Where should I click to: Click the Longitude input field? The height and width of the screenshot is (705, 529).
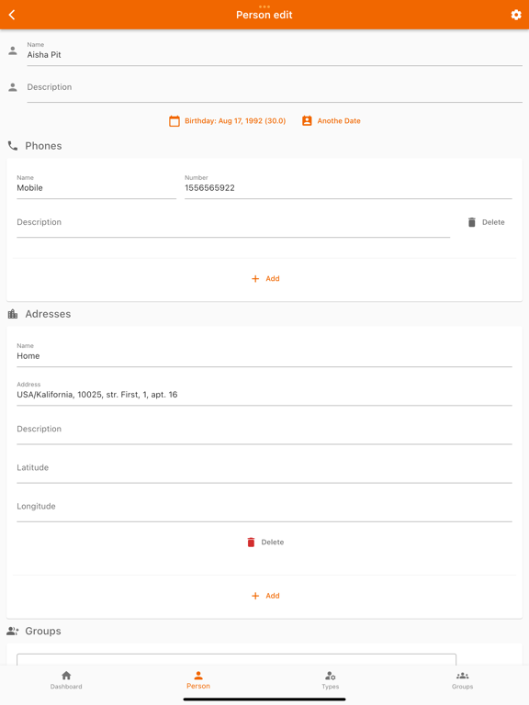click(264, 507)
